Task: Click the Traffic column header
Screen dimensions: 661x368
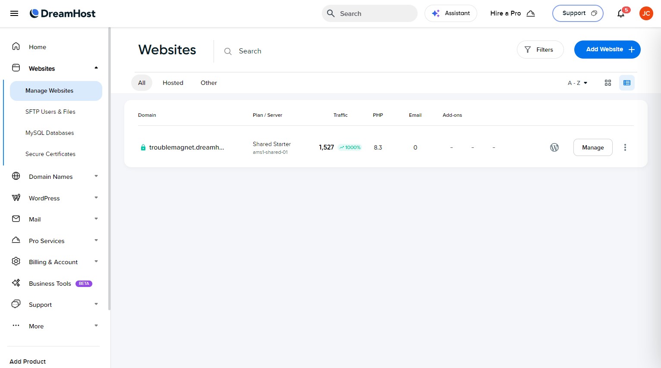Action: [340, 115]
